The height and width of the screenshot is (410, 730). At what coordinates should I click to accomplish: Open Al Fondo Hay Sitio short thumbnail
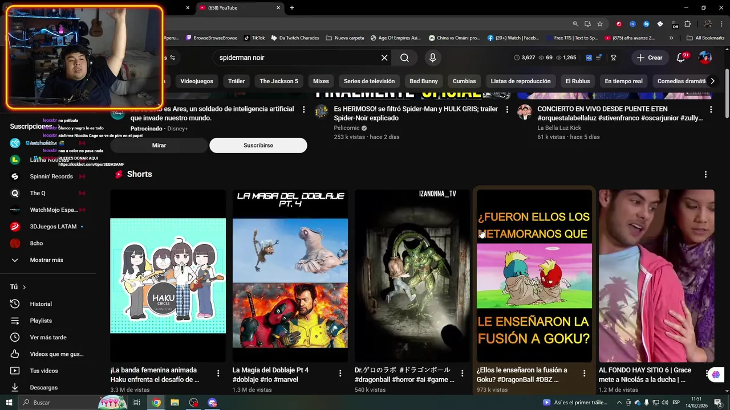pyautogui.click(x=656, y=276)
